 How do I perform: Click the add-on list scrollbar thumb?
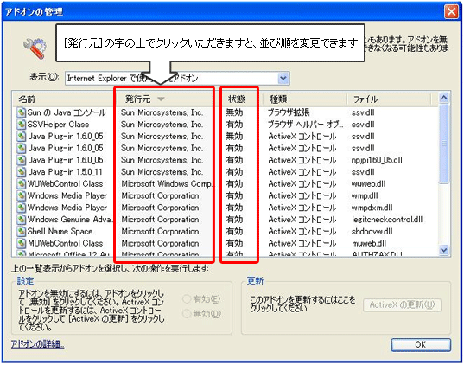click(x=444, y=144)
